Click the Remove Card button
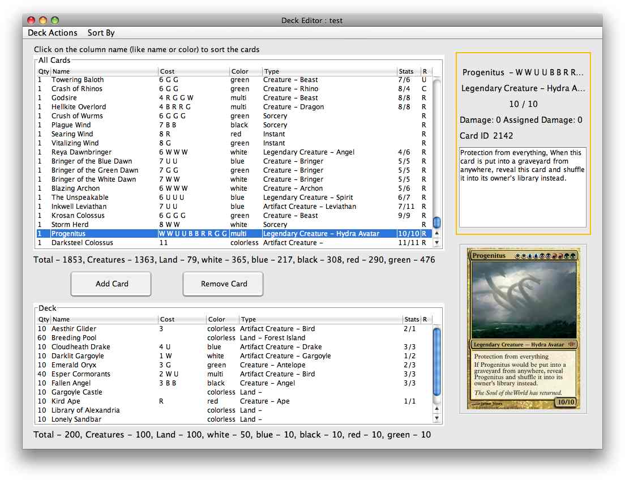 (x=223, y=284)
